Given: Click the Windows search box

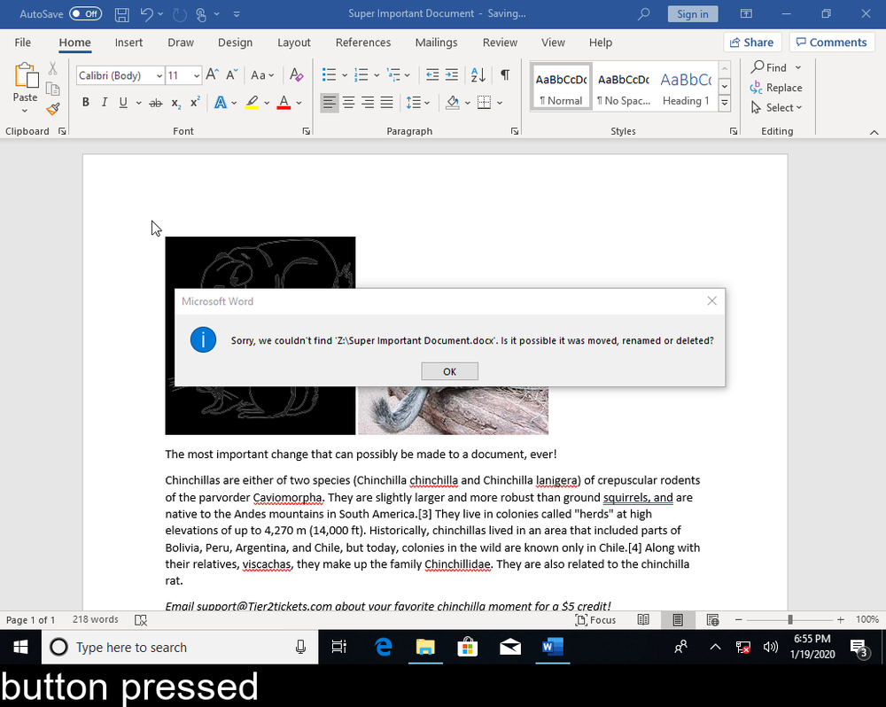Looking at the screenshot, I should [x=180, y=647].
